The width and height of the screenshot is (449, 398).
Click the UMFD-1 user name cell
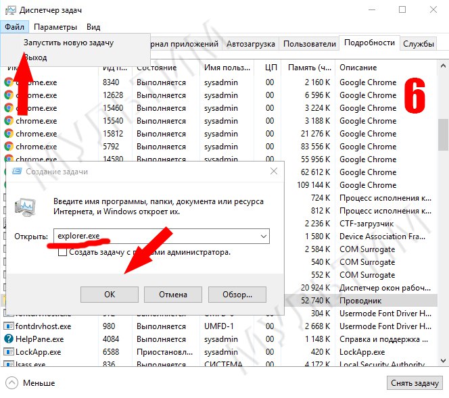coord(219,326)
